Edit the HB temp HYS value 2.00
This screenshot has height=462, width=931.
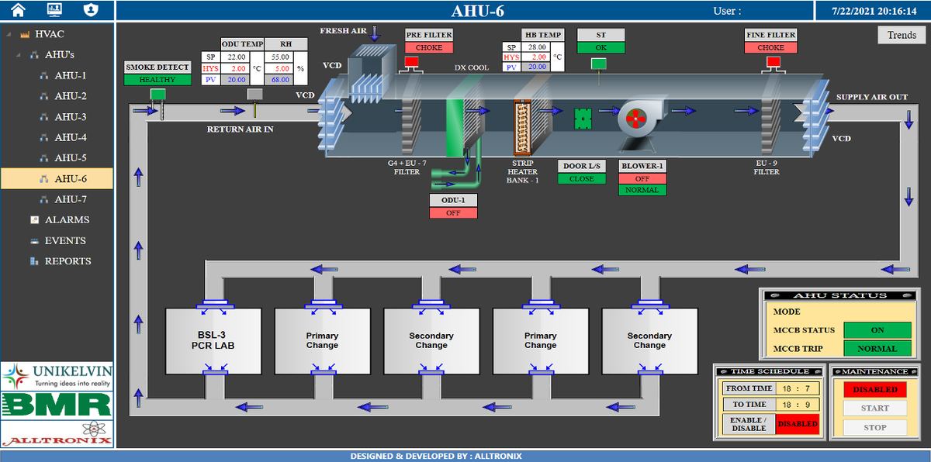tap(536, 57)
